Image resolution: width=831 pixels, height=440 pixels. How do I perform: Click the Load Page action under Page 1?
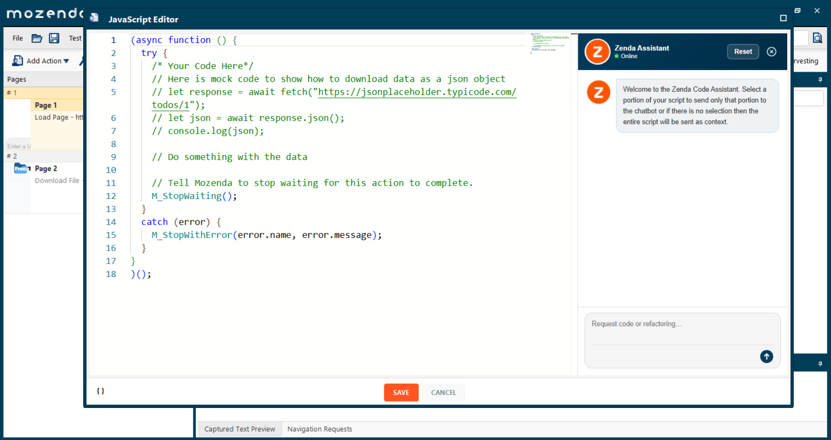[59, 117]
